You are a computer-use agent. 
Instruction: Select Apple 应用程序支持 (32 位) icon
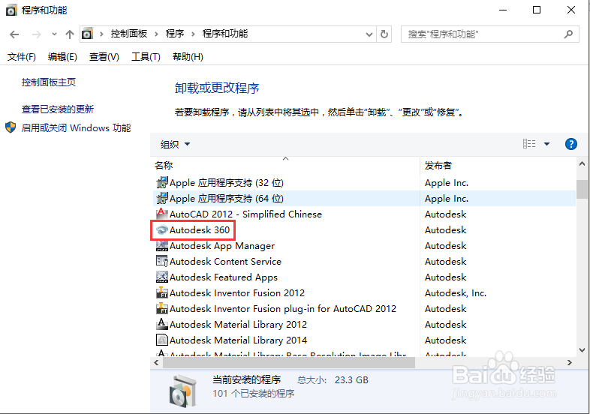162,183
